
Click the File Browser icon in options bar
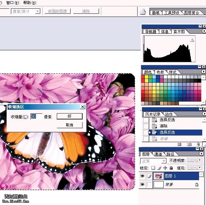(143, 12)
